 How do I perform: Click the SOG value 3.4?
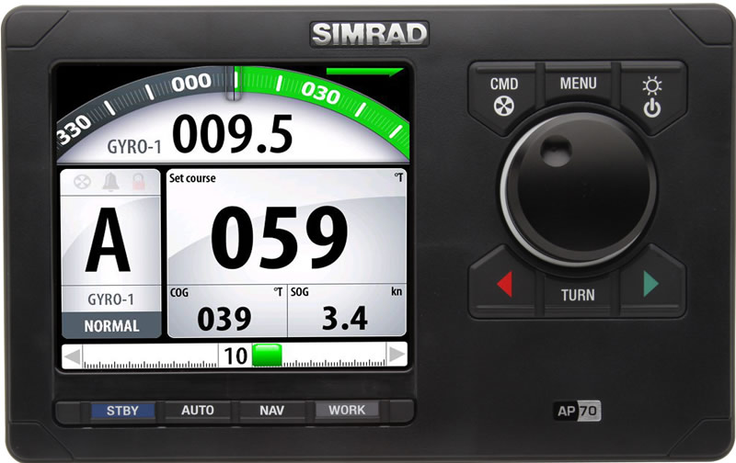tap(344, 318)
